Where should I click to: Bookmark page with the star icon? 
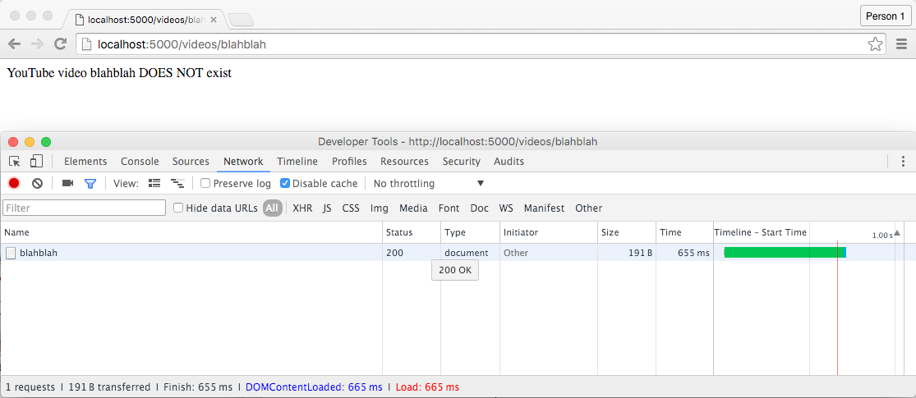coord(875,43)
